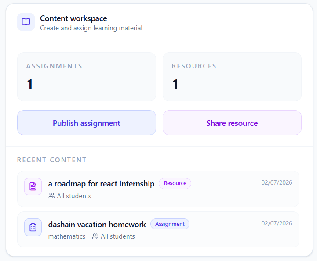Viewport: 317px width, 261px height.
Task: Click the clipboard icon beside dashain homework
Action: (33, 227)
